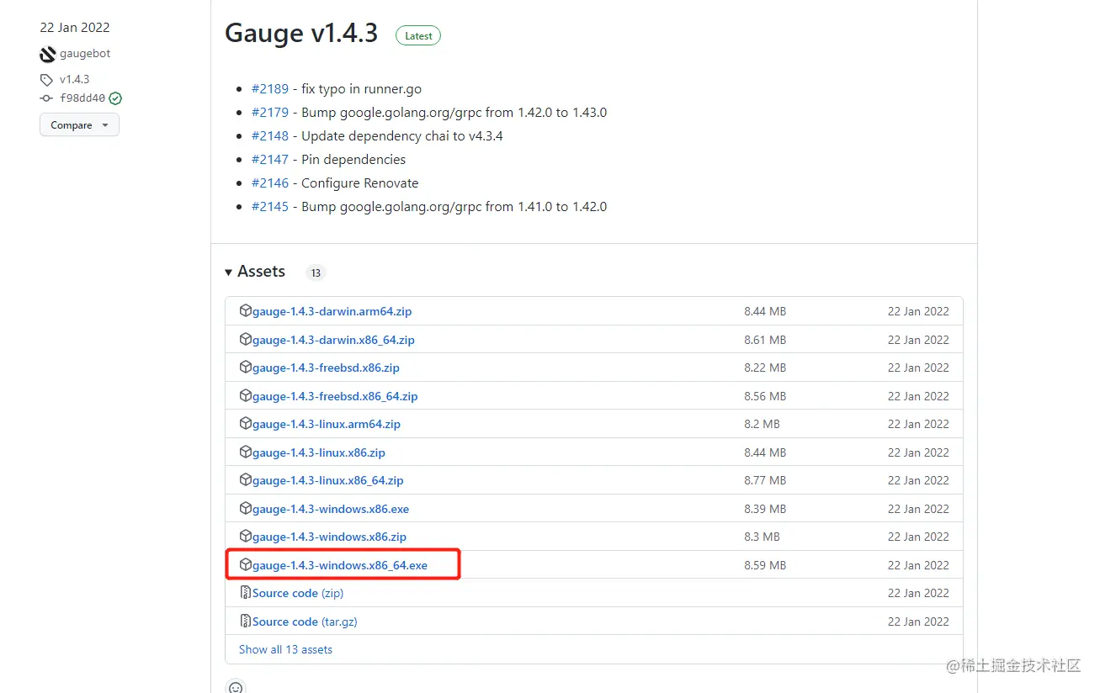
Task: Click package icon for linux.x86_64.zip
Action: point(246,479)
